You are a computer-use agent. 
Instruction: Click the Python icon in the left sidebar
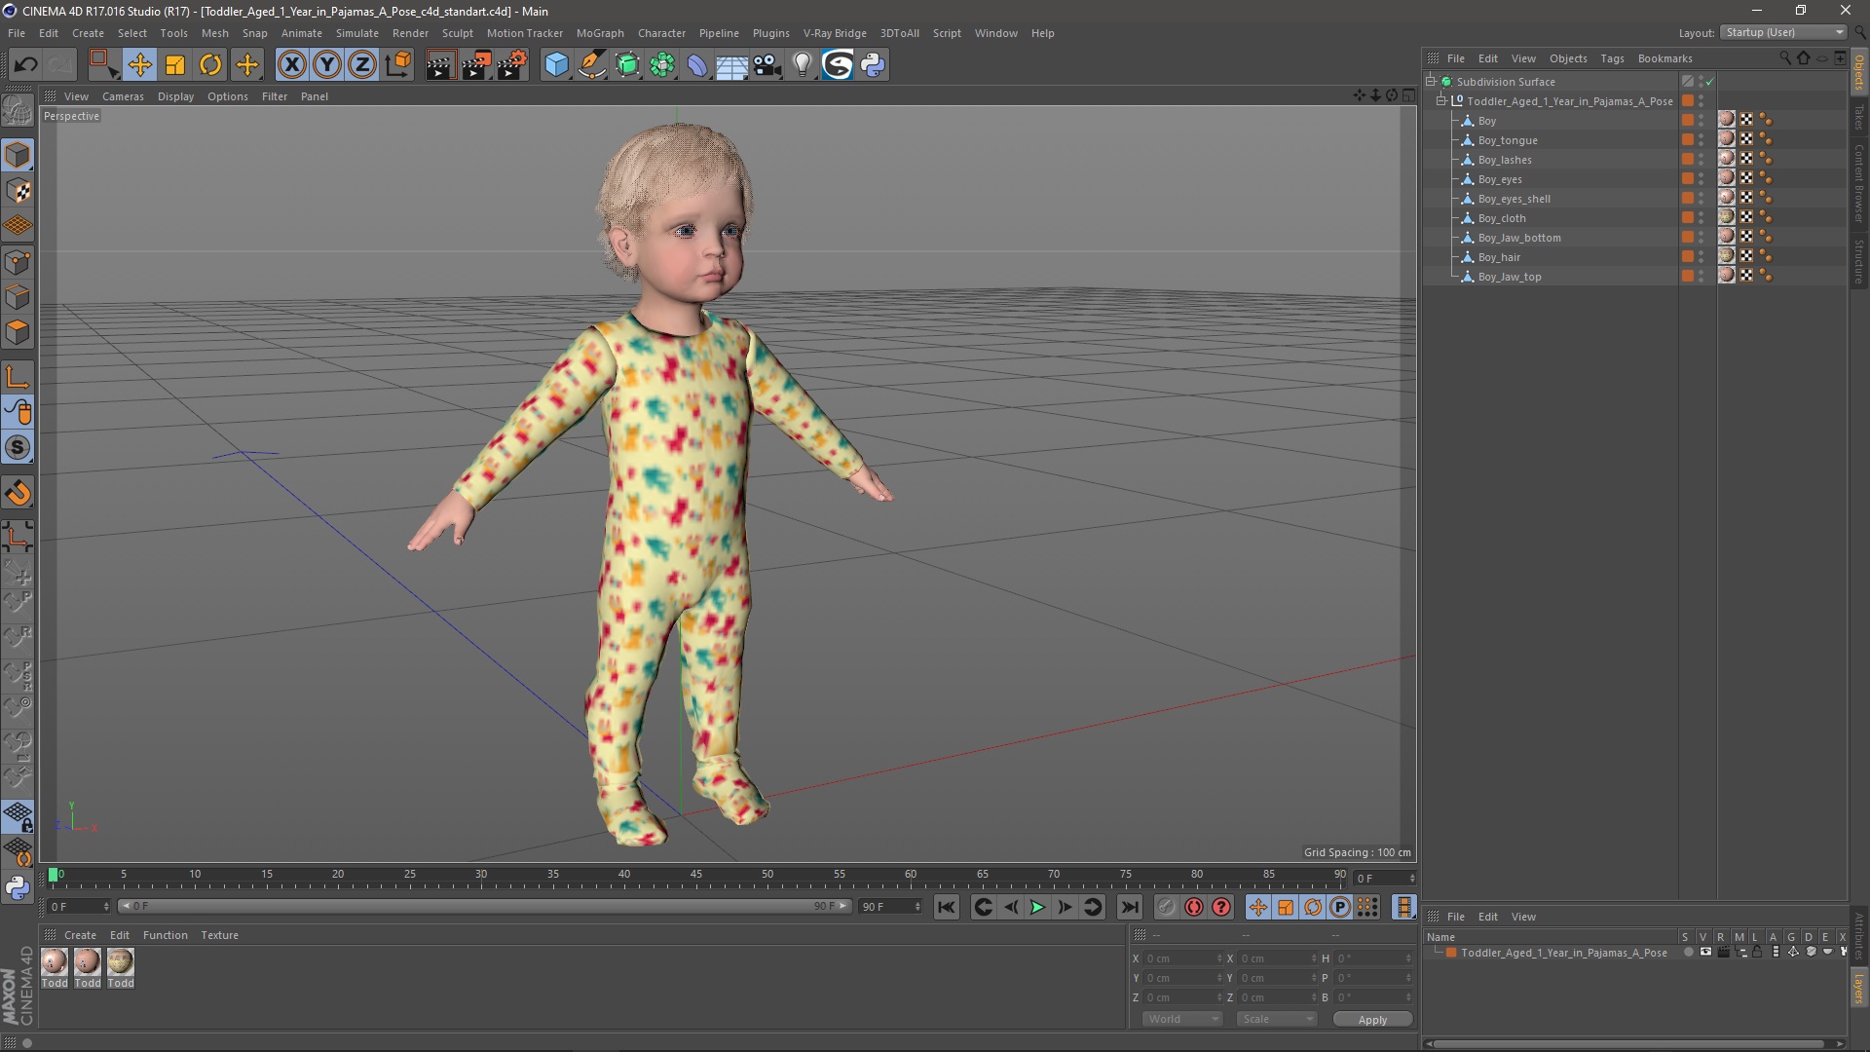pyautogui.click(x=18, y=887)
